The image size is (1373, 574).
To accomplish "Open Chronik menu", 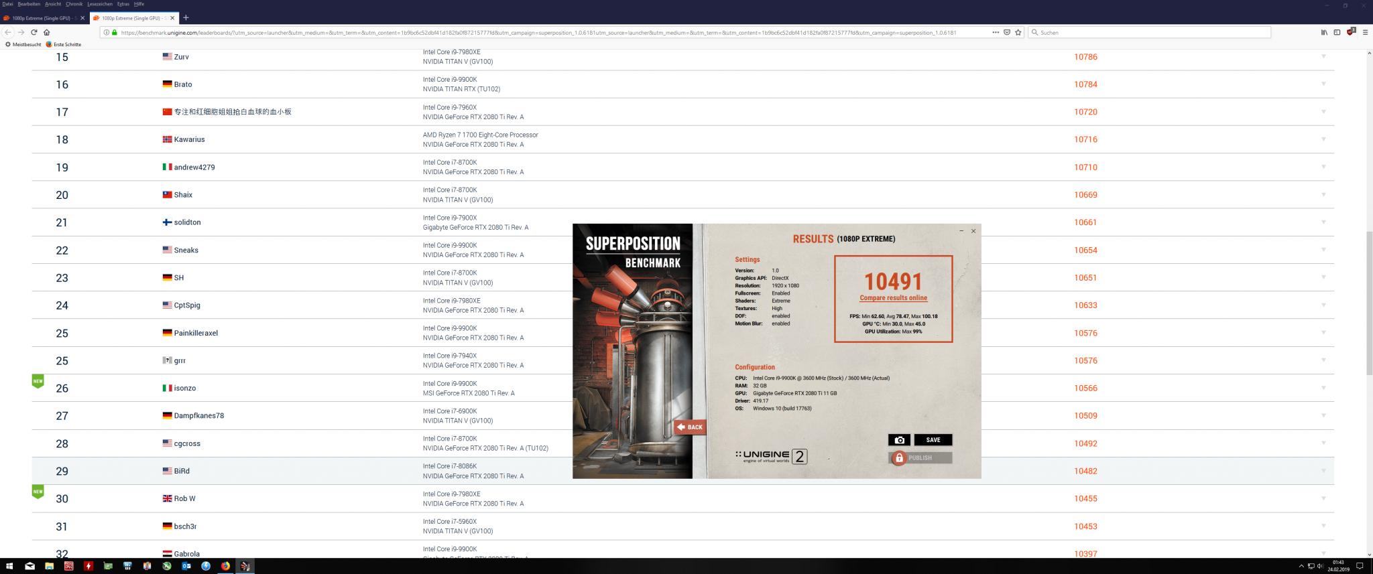I will [x=74, y=4].
